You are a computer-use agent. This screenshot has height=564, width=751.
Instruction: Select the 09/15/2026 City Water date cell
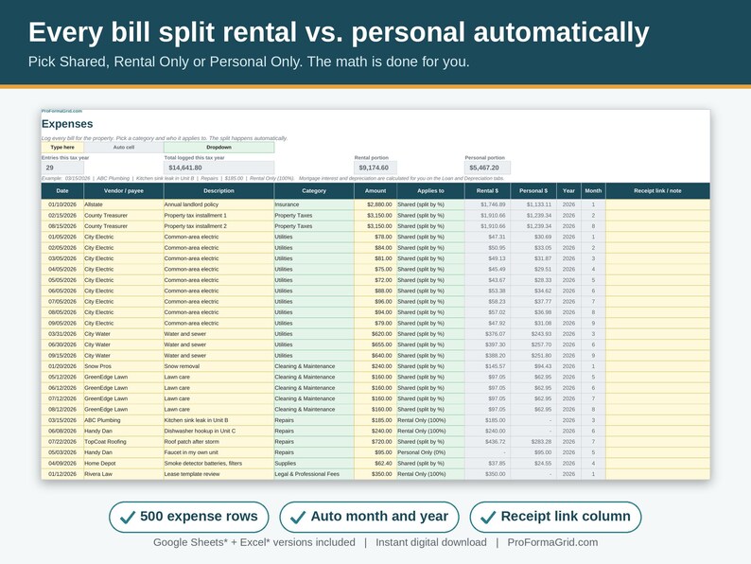click(62, 356)
